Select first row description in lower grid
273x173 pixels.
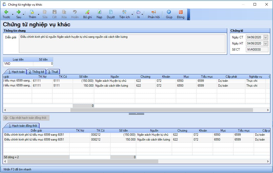[34, 135]
